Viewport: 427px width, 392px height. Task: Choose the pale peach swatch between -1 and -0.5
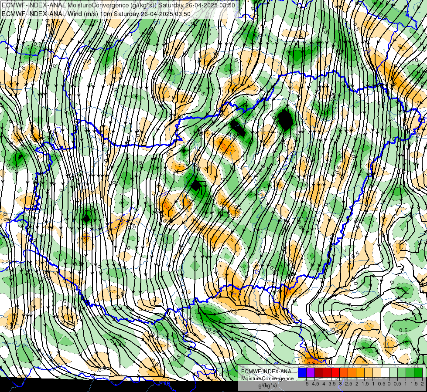(377, 372)
